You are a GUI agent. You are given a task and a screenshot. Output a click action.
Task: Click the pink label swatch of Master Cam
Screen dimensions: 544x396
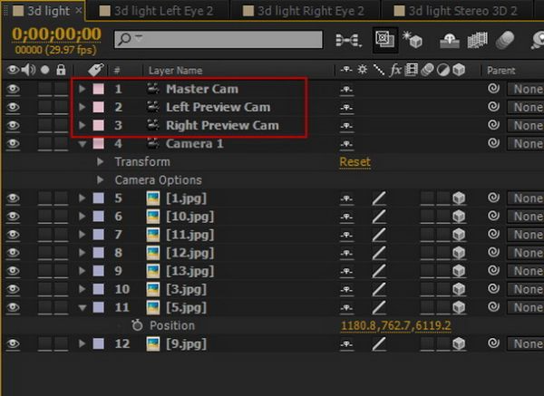(x=98, y=89)
